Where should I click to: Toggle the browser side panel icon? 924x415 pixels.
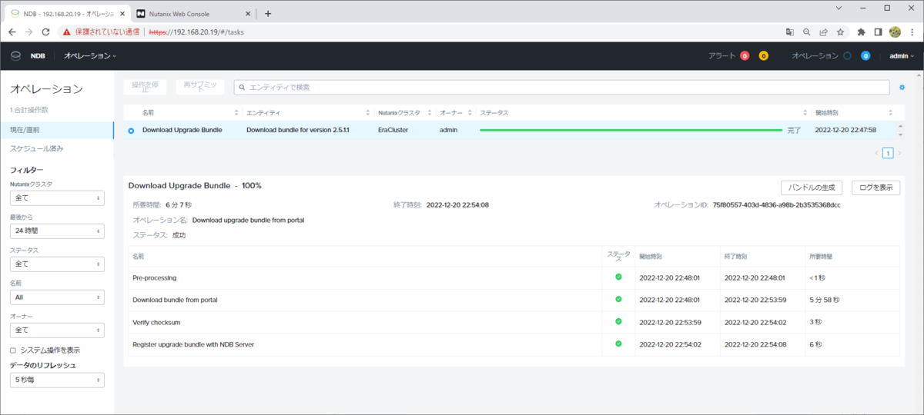[879, 32]
